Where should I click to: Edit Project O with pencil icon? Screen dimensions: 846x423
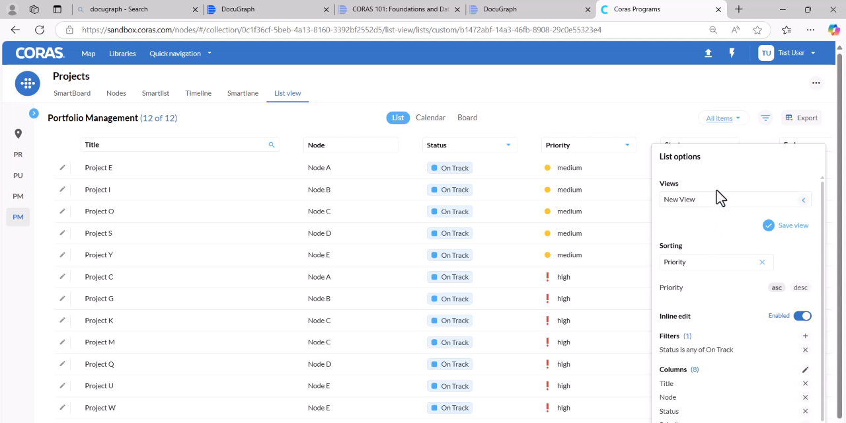click(63, 211)
